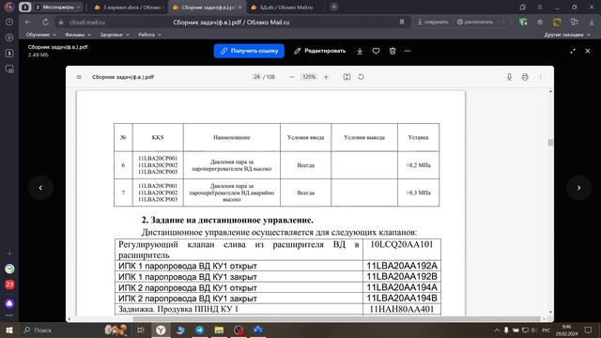Open the red 23 calendar icon in the sidebar
The height and width of the screenshot is (338, 601).
point(9,284)
